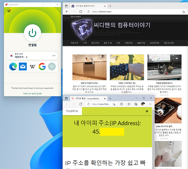Open tab actions menu in cdmanii browser
188x169 pixels.
66,6
